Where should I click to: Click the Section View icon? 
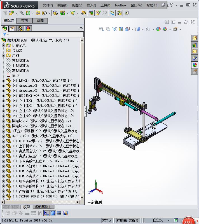tap(121, 29)
